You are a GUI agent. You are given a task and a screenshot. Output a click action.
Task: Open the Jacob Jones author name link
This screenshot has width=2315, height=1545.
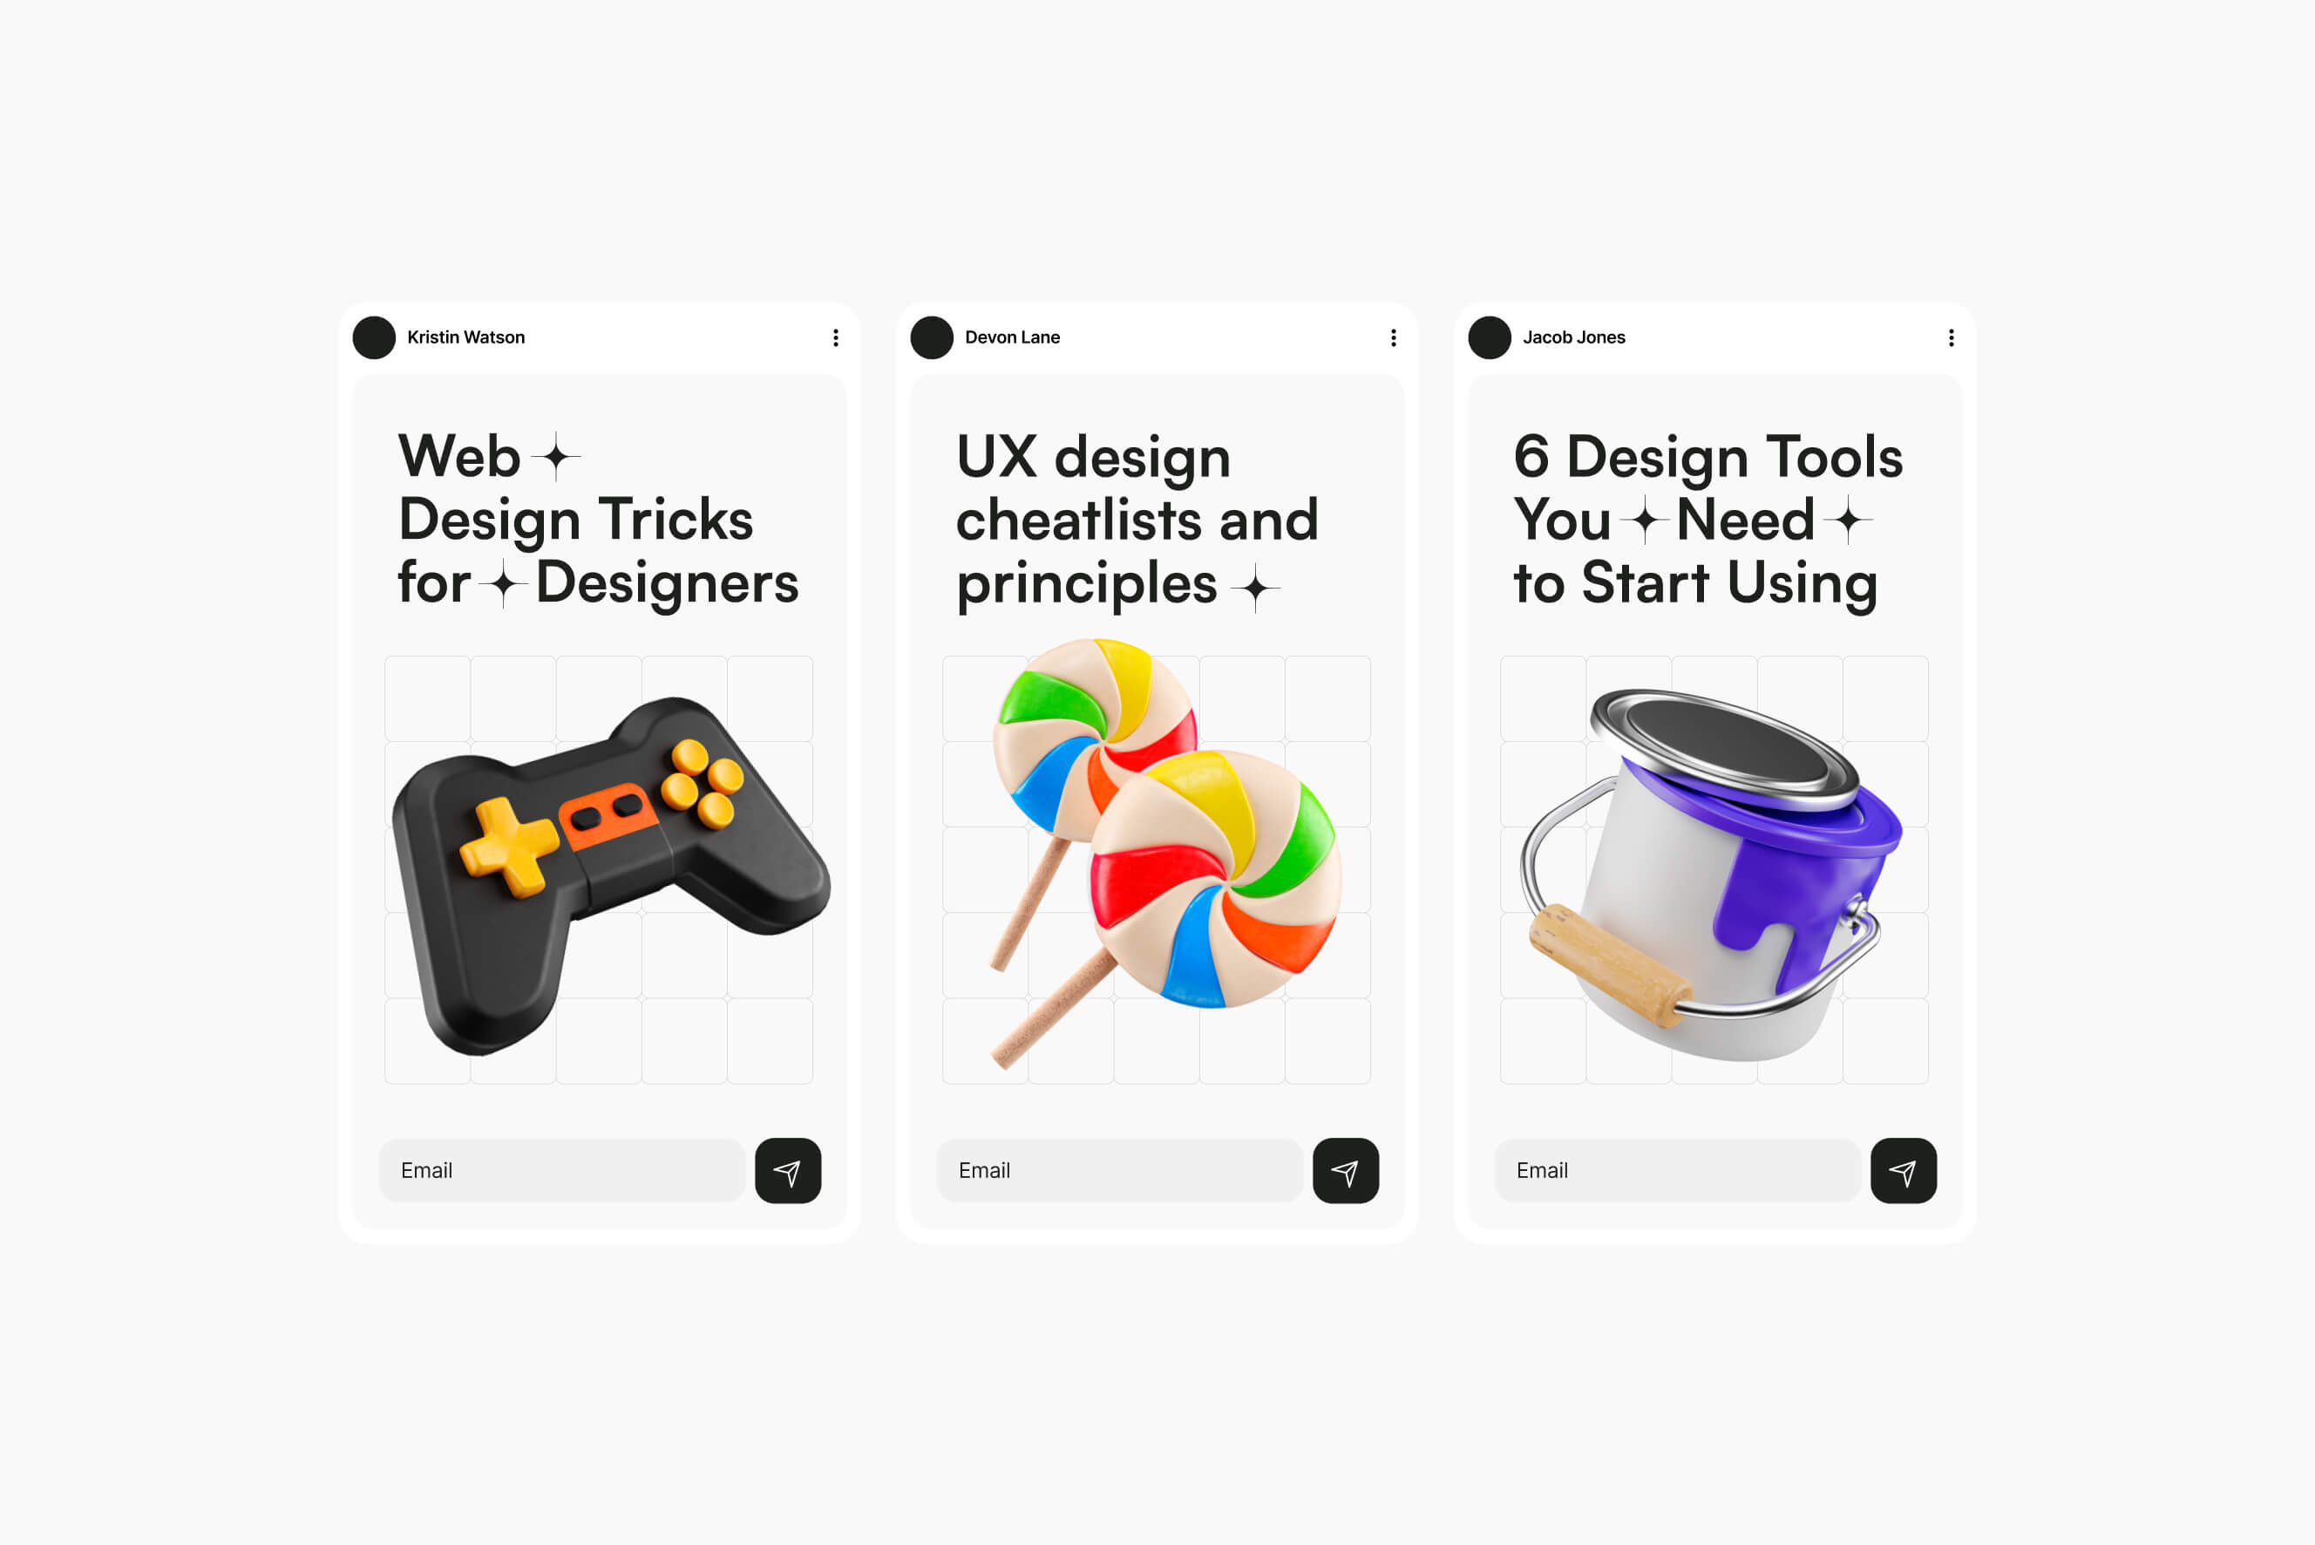(1574, 337)
